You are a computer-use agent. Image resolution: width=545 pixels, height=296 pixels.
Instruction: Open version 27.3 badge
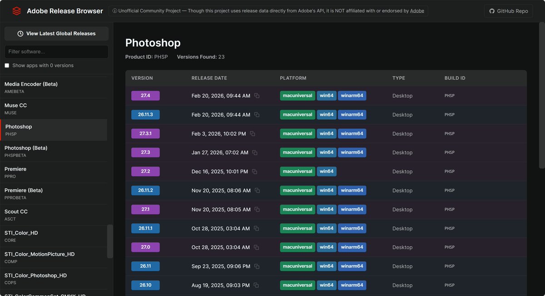click(145, 152)
